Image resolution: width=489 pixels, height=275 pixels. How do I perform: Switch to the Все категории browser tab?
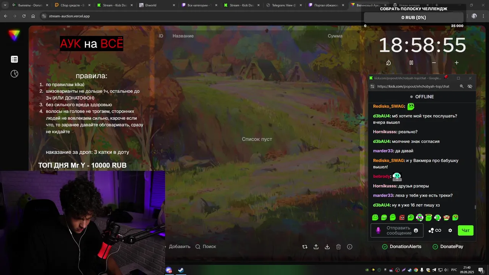[199, 5]
